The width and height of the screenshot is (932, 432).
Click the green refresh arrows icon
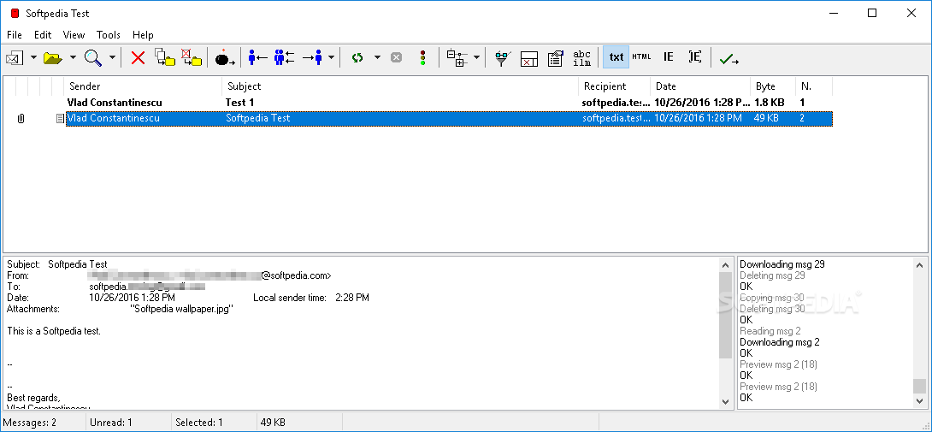[x=357, y=57]
